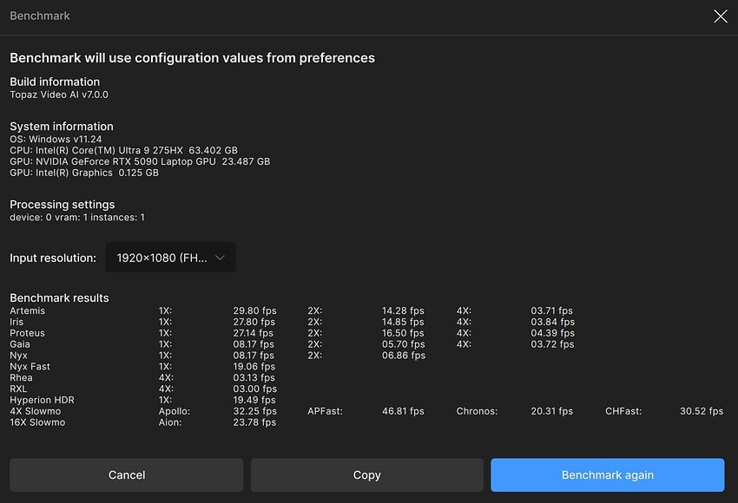Image resolution: width=738 pixels, height=503 pixels.
Task: Click the Proteus 2X value 16.50 fps
Action: (403, 333)
